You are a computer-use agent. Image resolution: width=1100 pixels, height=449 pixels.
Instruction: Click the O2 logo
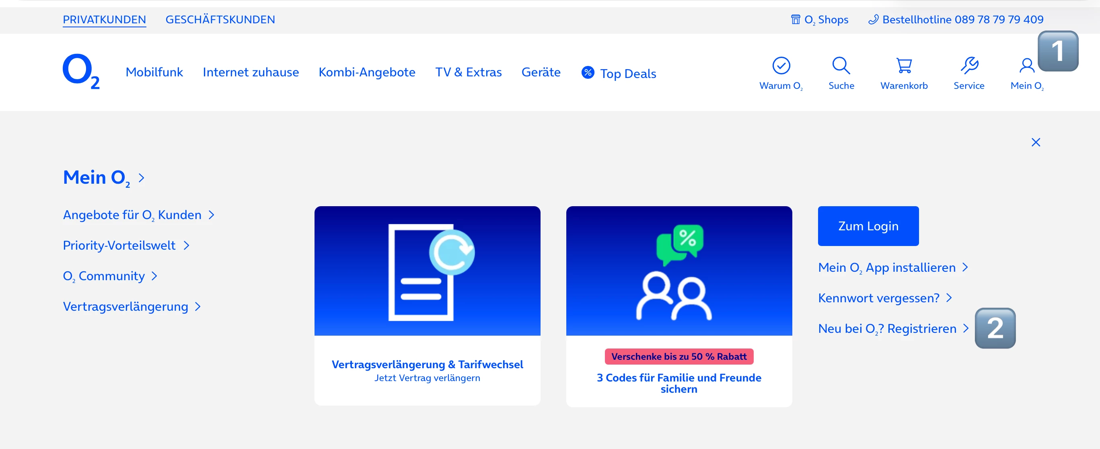pos(81,71)
